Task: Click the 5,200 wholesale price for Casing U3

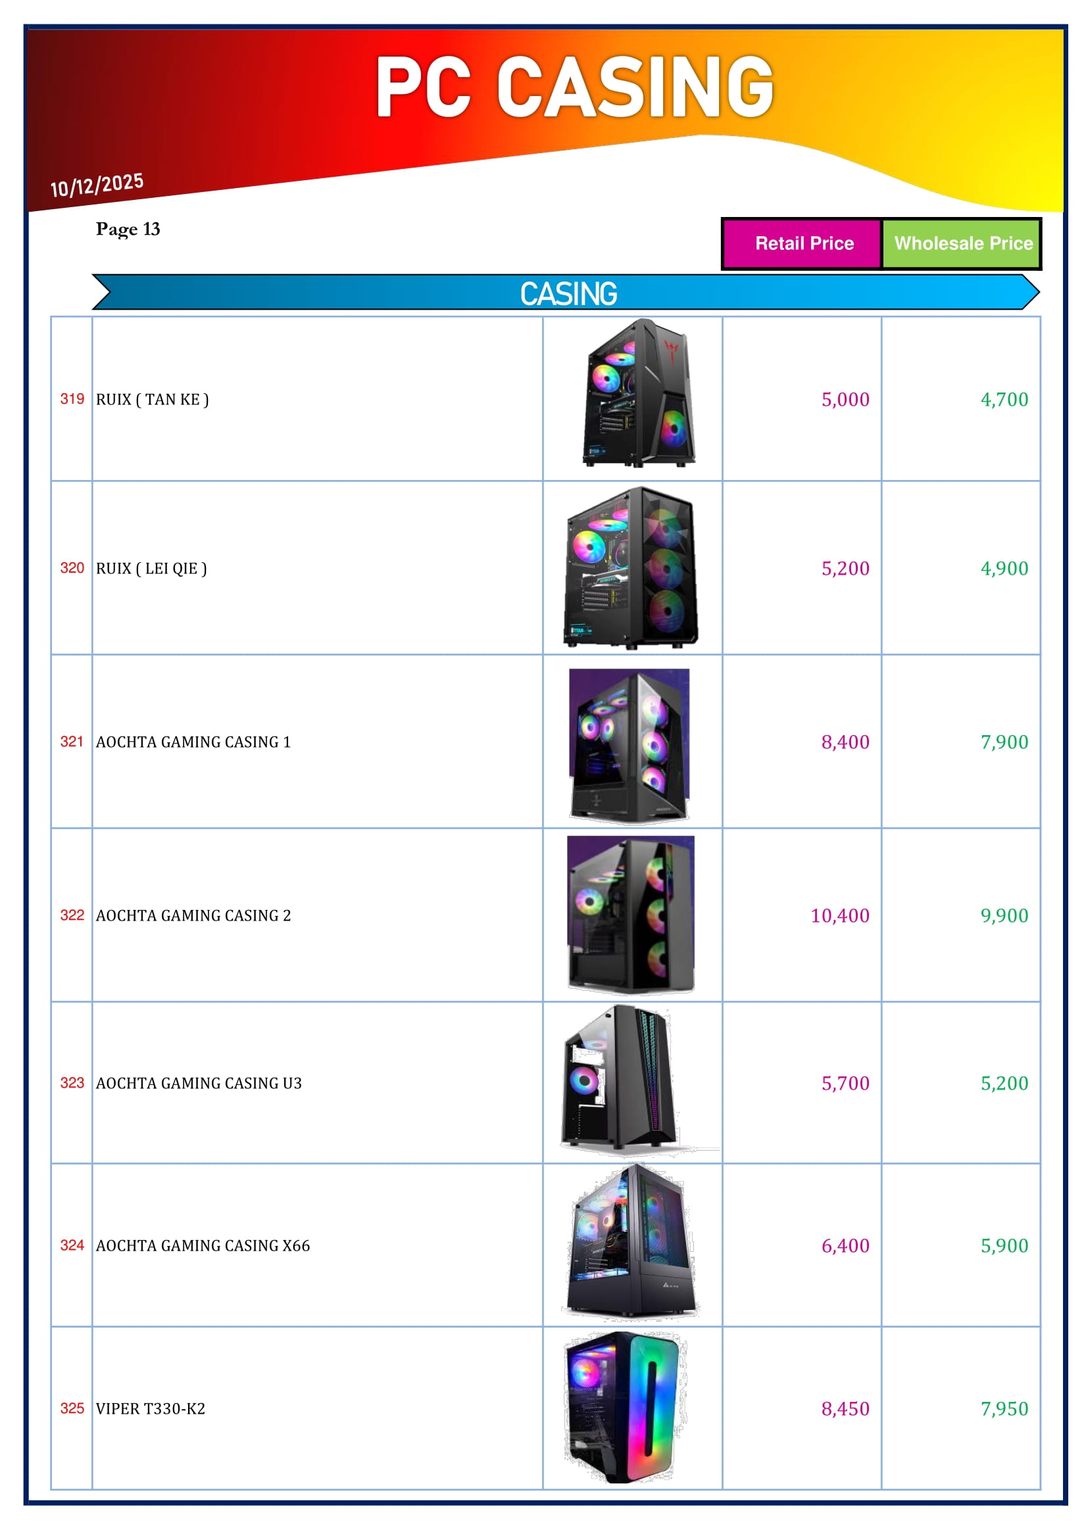Action: coord(1004,1083)
